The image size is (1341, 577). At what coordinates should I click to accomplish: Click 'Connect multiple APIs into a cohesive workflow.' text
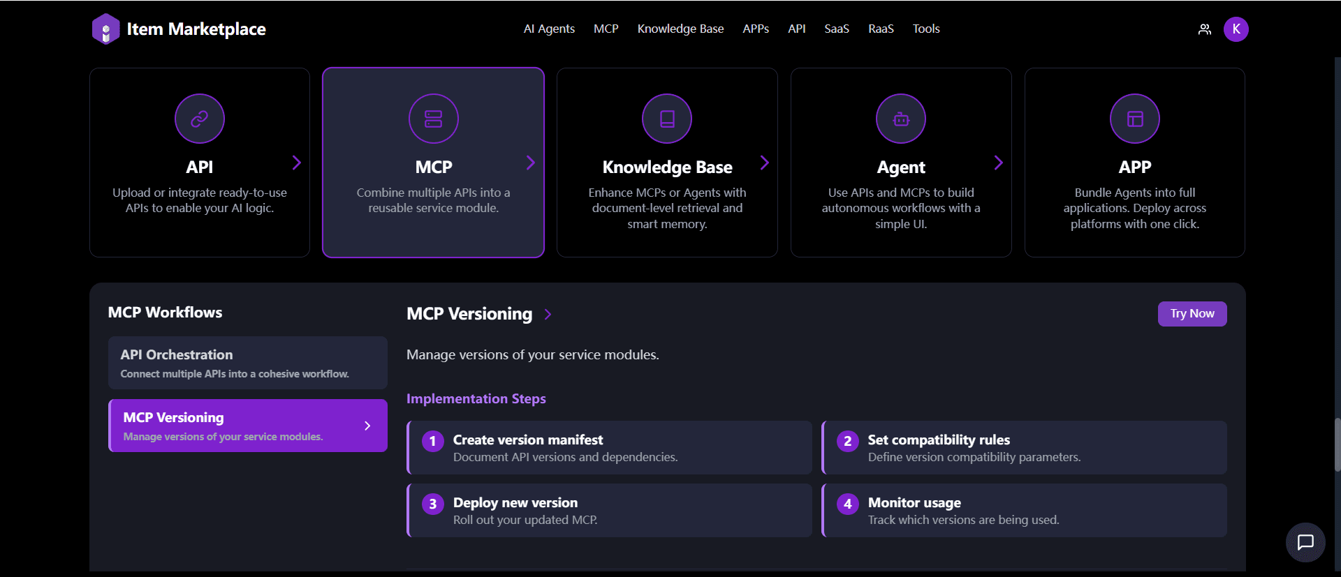click(x=235, y=374)
